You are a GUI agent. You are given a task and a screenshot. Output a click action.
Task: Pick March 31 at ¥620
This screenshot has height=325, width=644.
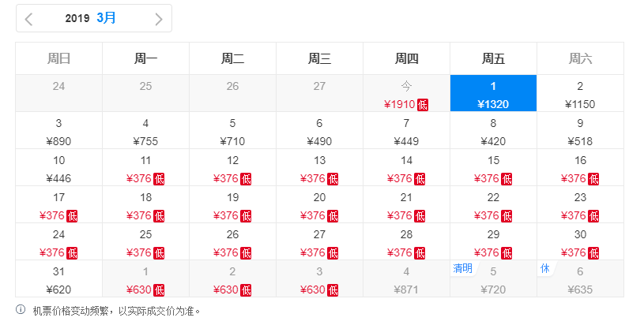pyautogui.click(x=58, y=278)
